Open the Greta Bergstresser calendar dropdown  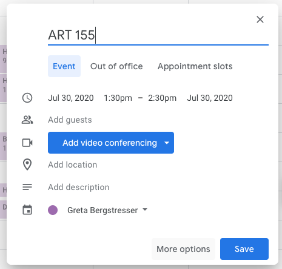(x=107, y=210)
